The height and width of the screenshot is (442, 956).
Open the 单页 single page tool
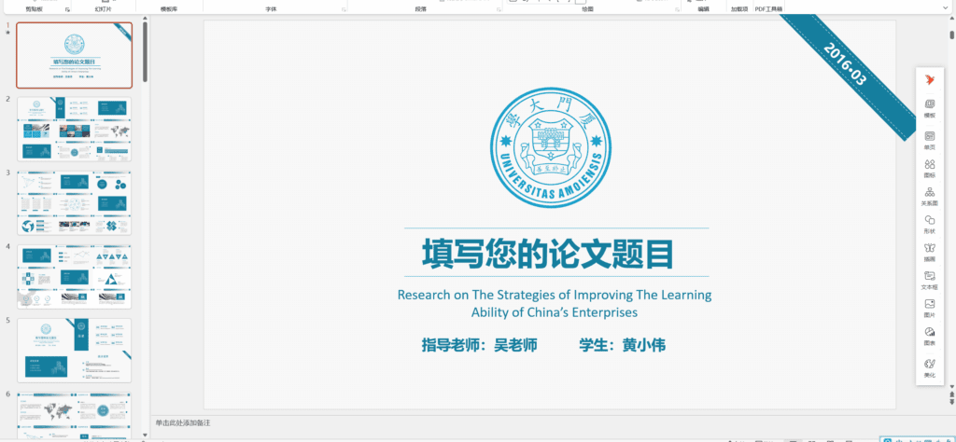coord(929,140)
